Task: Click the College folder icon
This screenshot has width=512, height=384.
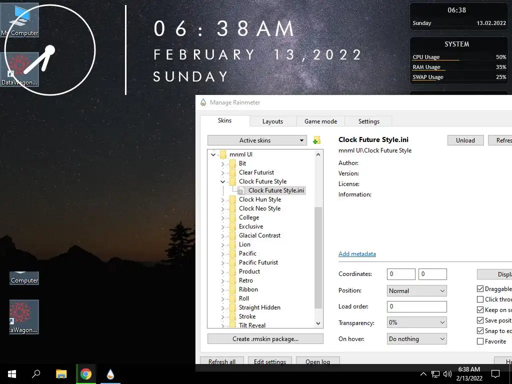Action: pyautogui.click(x=233, y=217)
